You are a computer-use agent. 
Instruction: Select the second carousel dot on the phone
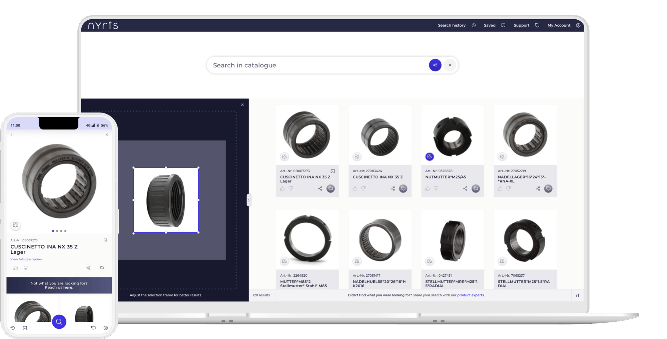click(57, 231)
